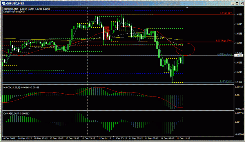Click the '11 Dec 01:15' time axis label
The height and width of the screenshot is (142, 245).
[104, 138]
